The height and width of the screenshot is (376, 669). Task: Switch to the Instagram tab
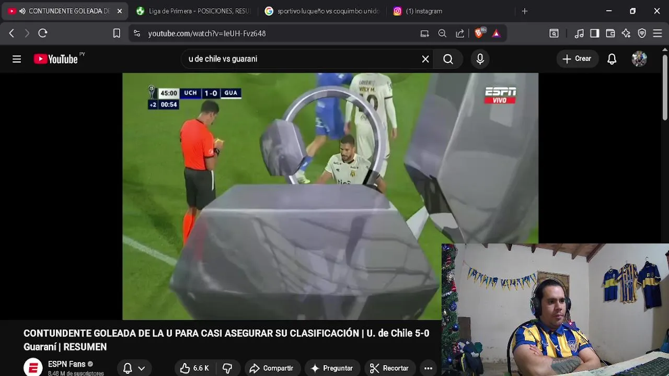click(449, 11)
